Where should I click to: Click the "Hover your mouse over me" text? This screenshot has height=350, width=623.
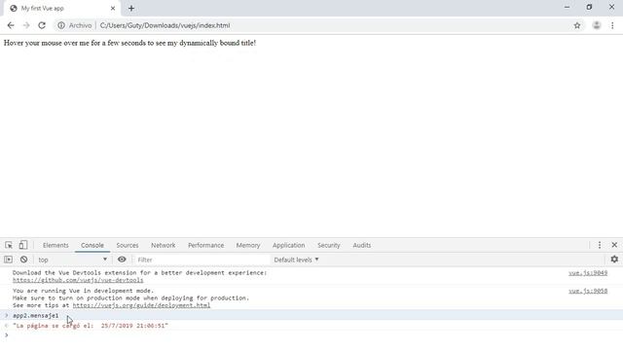pyautogui.click(x=129, y=43)
